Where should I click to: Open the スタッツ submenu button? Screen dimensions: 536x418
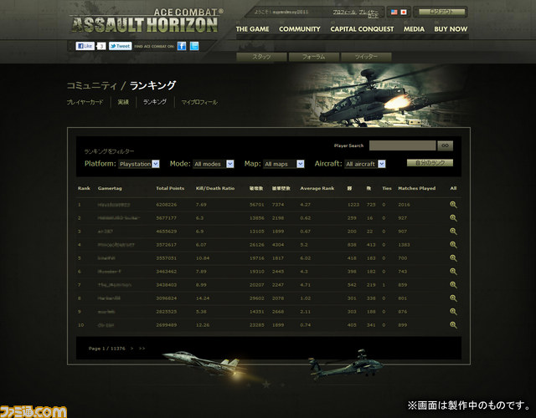click(261, 57)
